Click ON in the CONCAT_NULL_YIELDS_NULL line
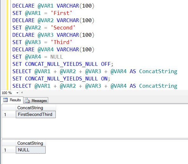The width and height of the screenshot is (188, 164). [104, 79]
